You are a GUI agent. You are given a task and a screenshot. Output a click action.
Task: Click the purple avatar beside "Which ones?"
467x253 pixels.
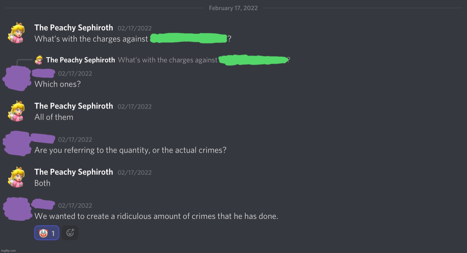pyautogui.click(x=17, y=78)
